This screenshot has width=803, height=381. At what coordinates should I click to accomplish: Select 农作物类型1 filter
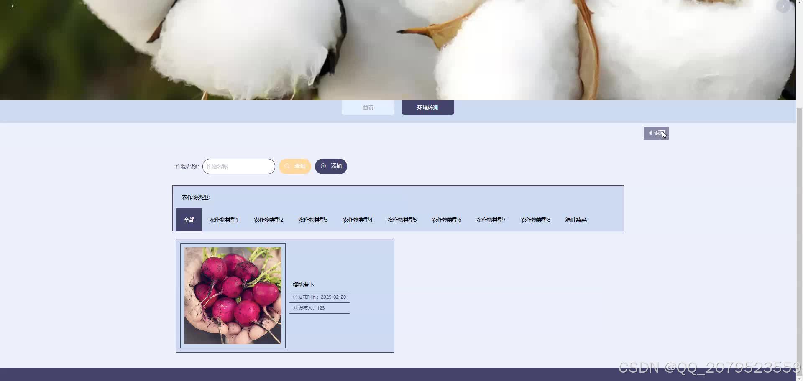(x=224, y=220)
